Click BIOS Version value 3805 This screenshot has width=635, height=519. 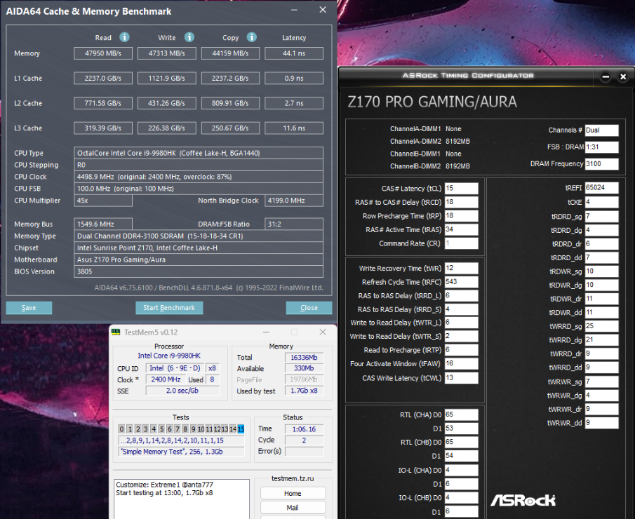click(x=199, y=271)
